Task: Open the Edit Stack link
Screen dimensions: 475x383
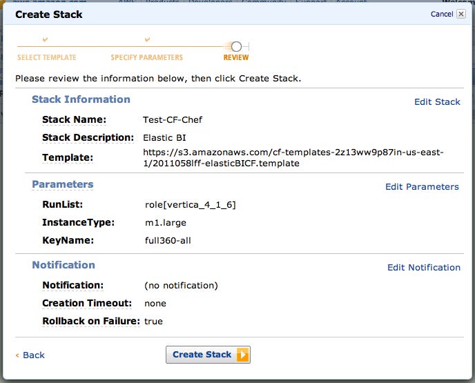Action: point(437,102)
